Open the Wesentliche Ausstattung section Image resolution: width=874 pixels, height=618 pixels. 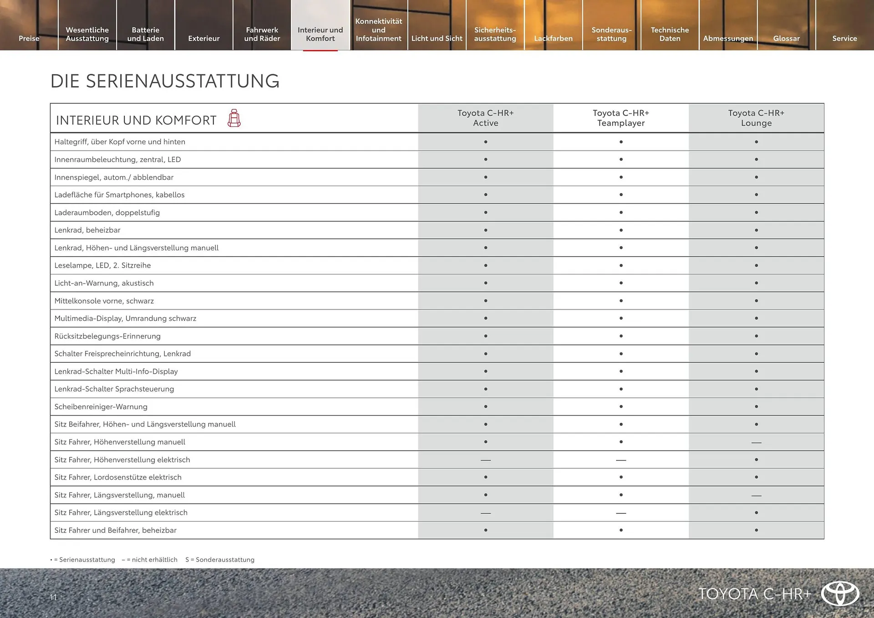click(x=87, y=34)
